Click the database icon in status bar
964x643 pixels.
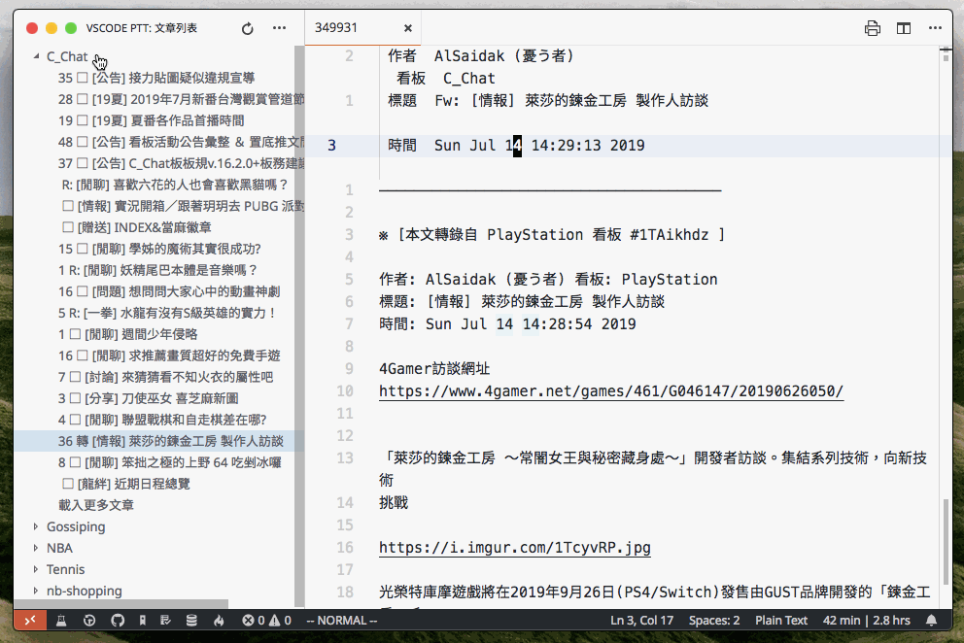(x=191, y=621)
